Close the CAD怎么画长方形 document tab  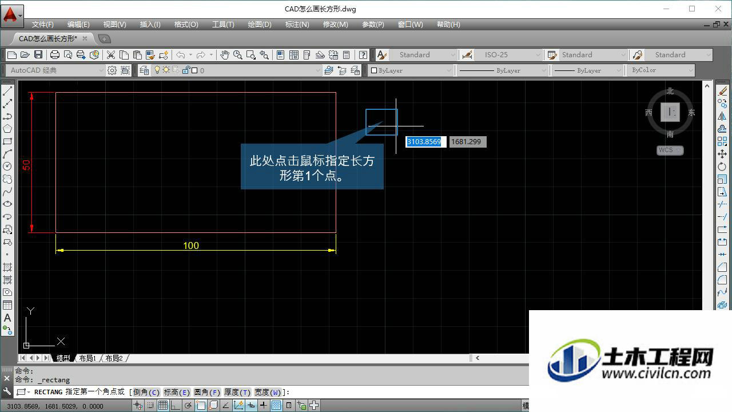click(85, 38)
